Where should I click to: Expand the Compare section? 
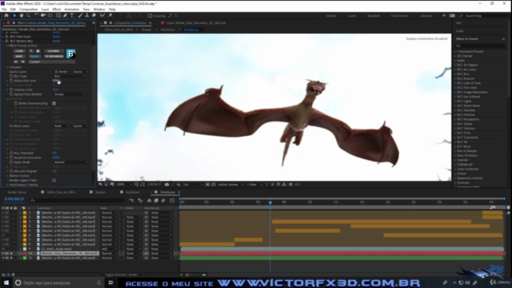7,67
